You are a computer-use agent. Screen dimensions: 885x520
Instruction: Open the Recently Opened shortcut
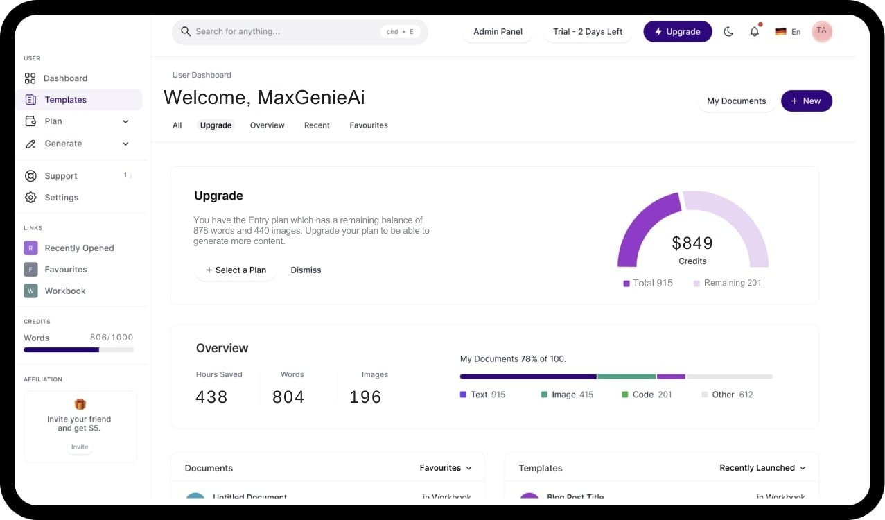[x=78, y=248]
